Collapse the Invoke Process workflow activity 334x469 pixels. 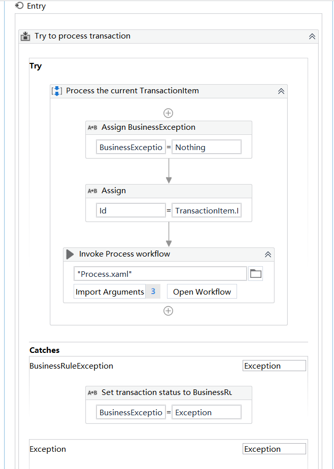[268, 255]
